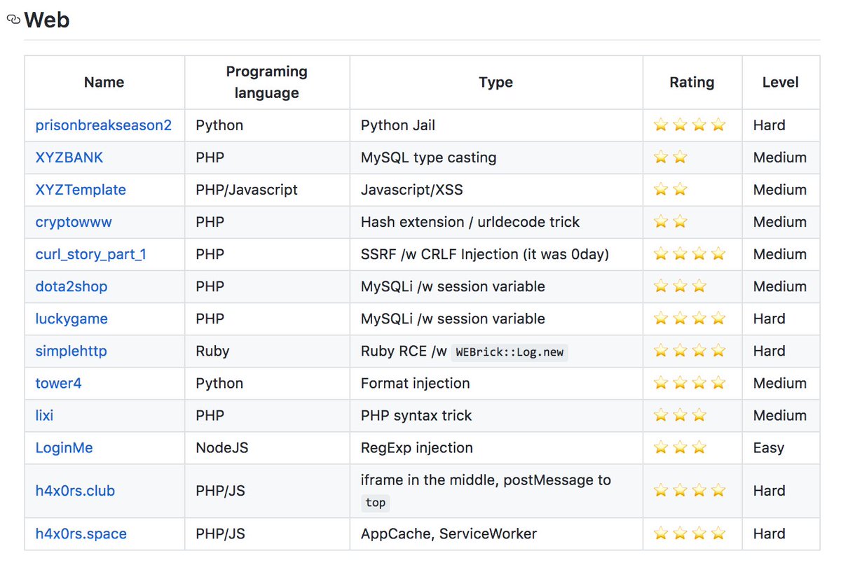841x565 pixels.
Task: Follow the cryptowww link
Action: coord(74,222)
